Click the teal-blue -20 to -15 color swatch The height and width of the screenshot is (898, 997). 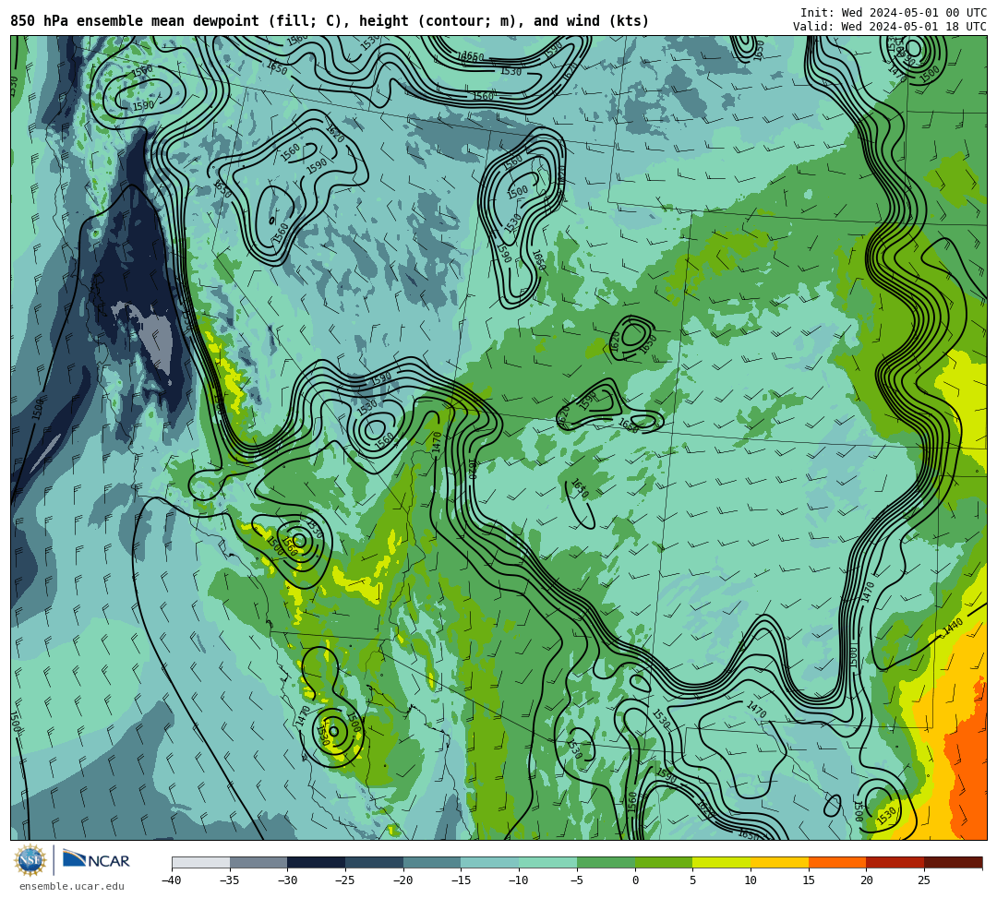tap(432, 862)
